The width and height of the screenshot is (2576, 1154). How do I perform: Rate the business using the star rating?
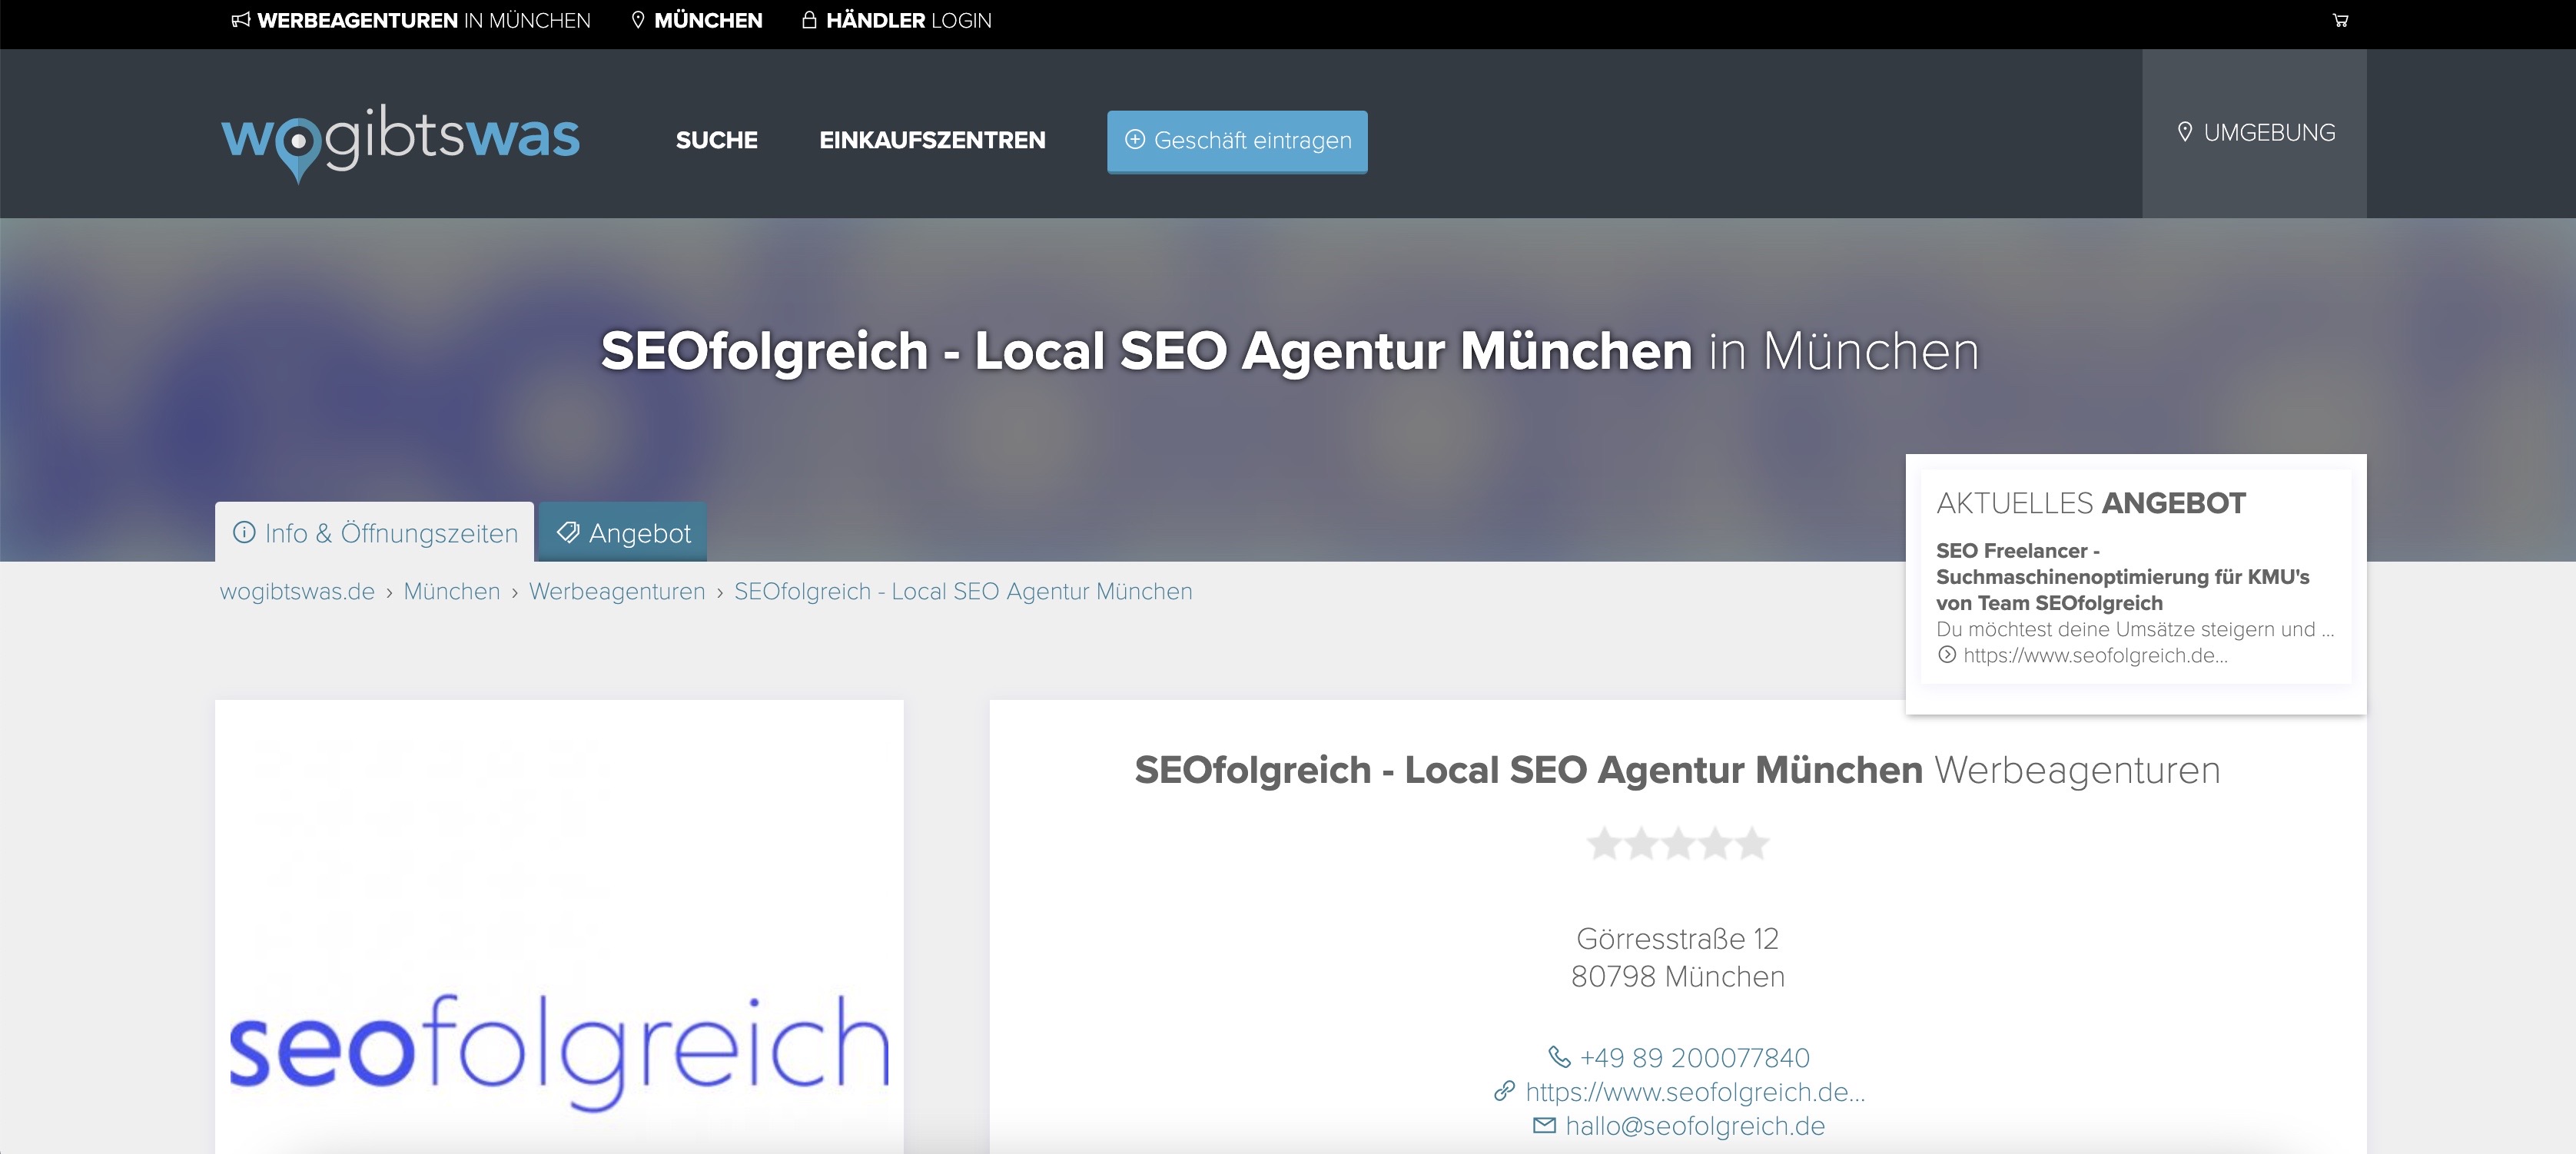pyautogui.click(x=1677, y=844)
